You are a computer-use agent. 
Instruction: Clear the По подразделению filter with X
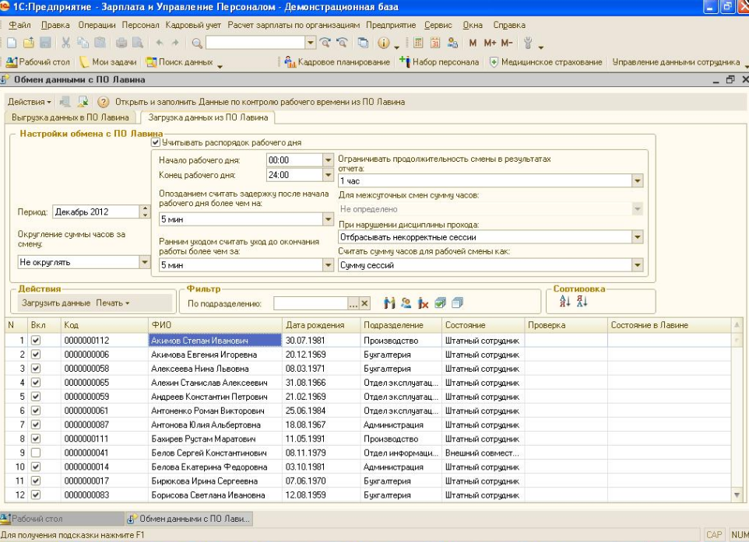click(366, 303)
